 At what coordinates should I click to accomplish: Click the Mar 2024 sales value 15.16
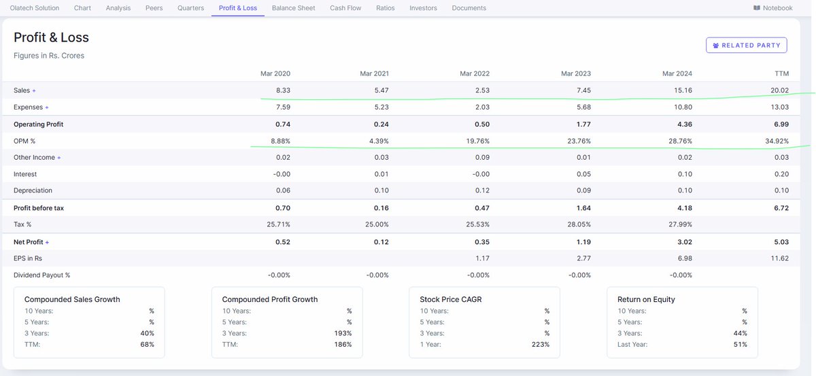(683, 90)
